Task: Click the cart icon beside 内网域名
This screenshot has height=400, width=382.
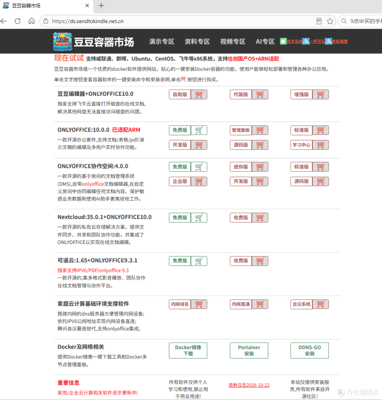Action: 199,304
